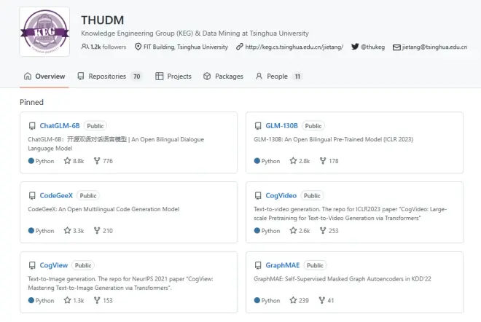Click the followers people icon

coord(85,47)
